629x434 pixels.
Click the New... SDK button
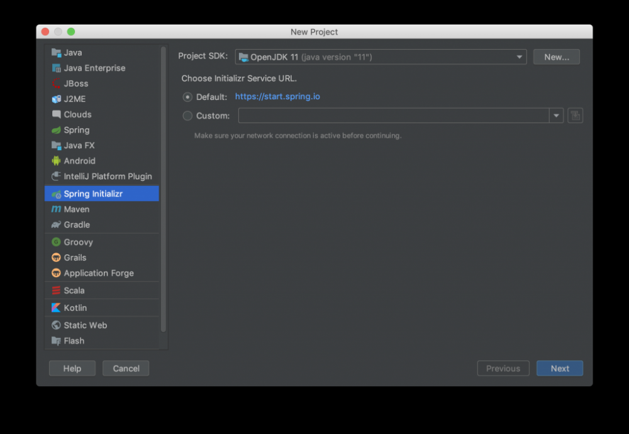556,57
